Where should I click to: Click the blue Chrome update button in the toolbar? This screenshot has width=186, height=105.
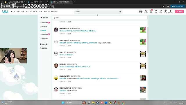coord(178,6)
